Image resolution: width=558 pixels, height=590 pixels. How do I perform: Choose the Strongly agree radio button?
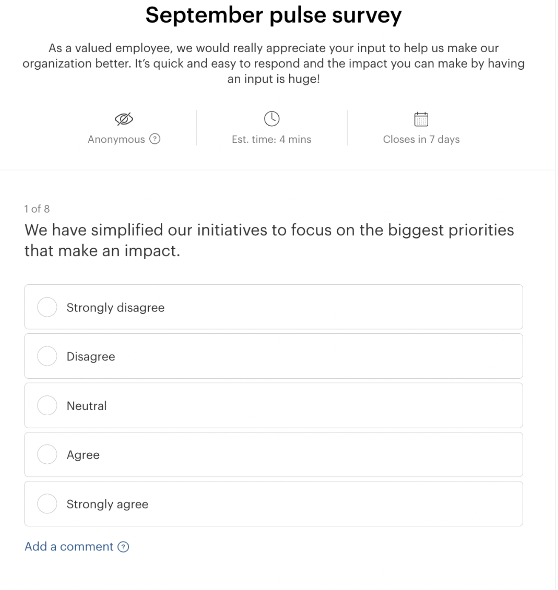coord(47,504)
